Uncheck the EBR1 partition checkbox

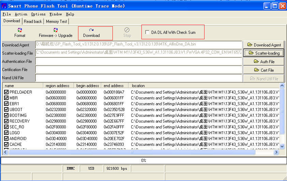(x=6, y=103)
